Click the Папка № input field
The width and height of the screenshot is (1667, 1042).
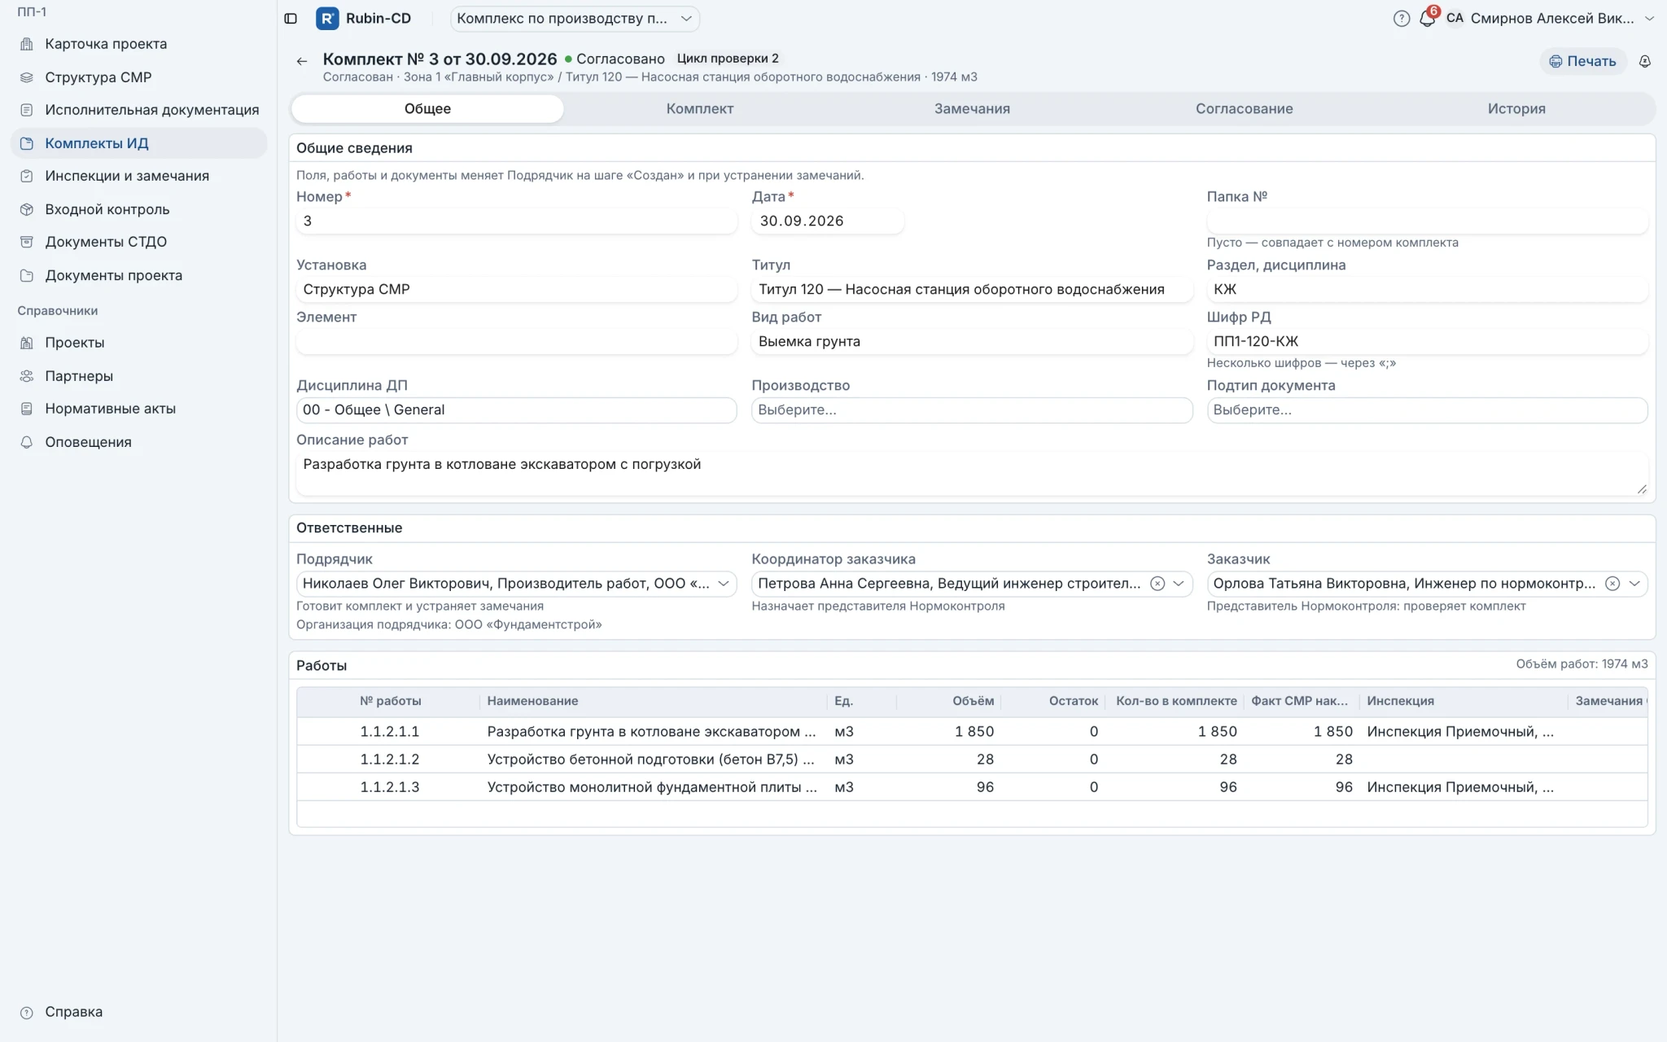[1427, 221]
